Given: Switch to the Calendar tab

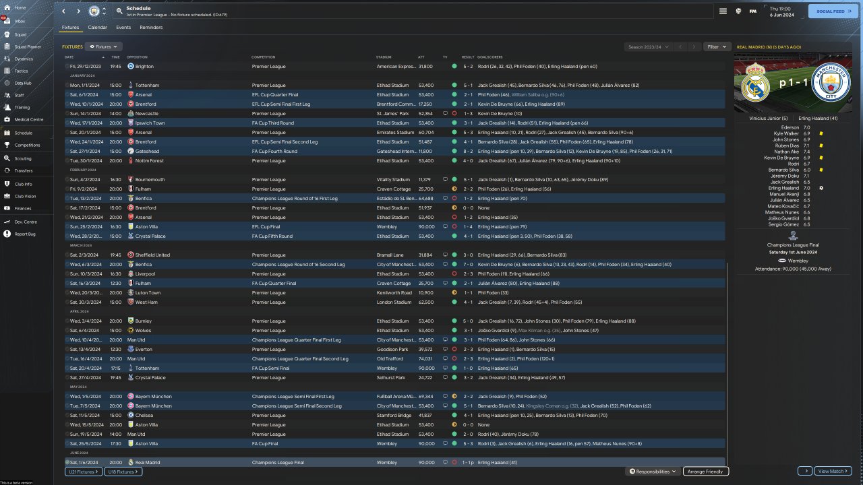Looking at the screenshot, I should coord(98,28).
